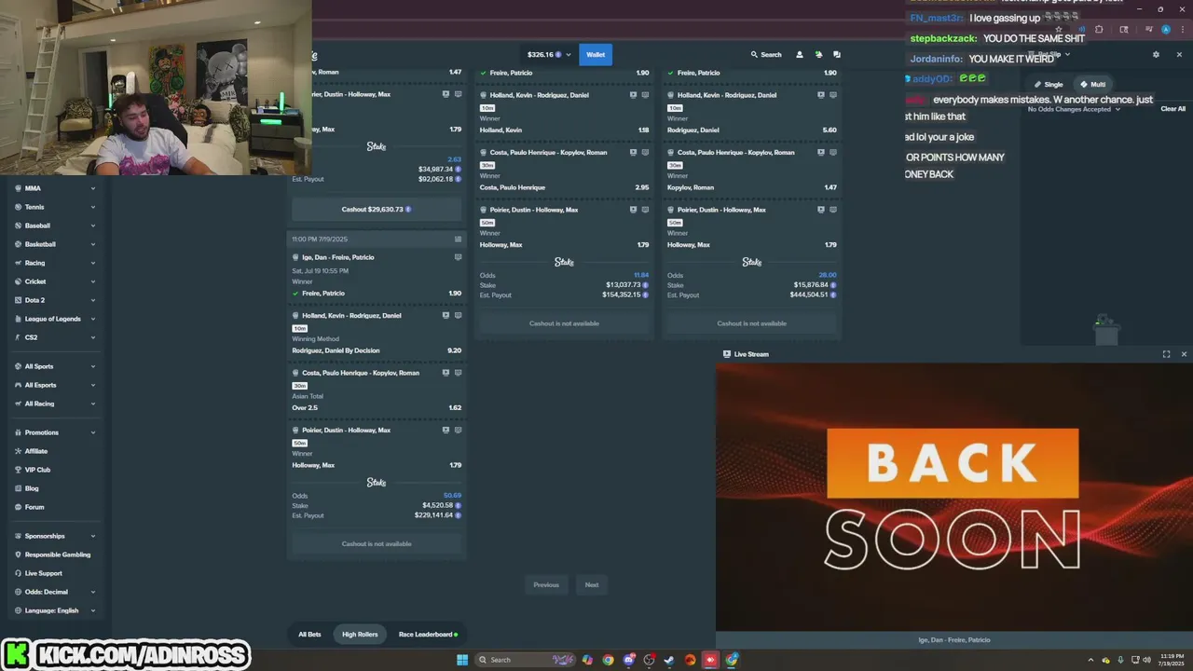Click monitor icon on Costa - Kopylov right bet
The image size is (1193, 671).
click(x=832, y=153)
